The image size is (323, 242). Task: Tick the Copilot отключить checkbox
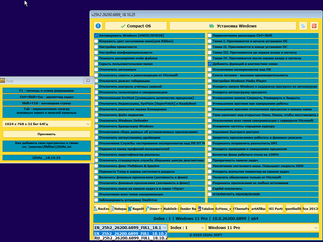pos(210,189)
